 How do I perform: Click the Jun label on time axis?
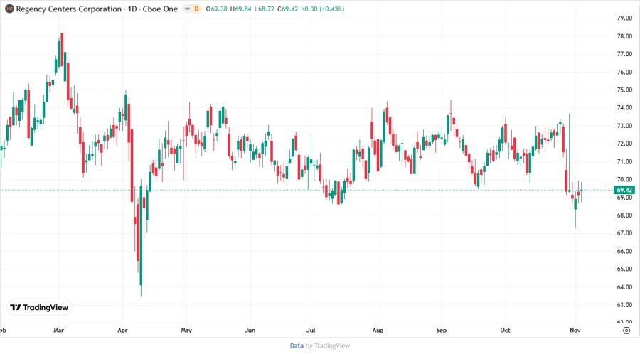tap(250, 330)
